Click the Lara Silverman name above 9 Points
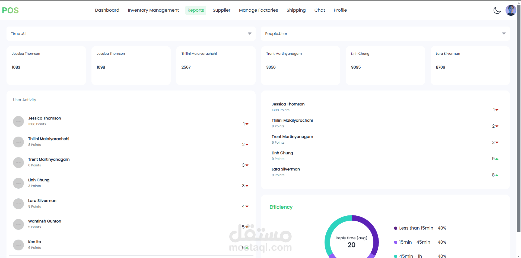 click(42, 201)
